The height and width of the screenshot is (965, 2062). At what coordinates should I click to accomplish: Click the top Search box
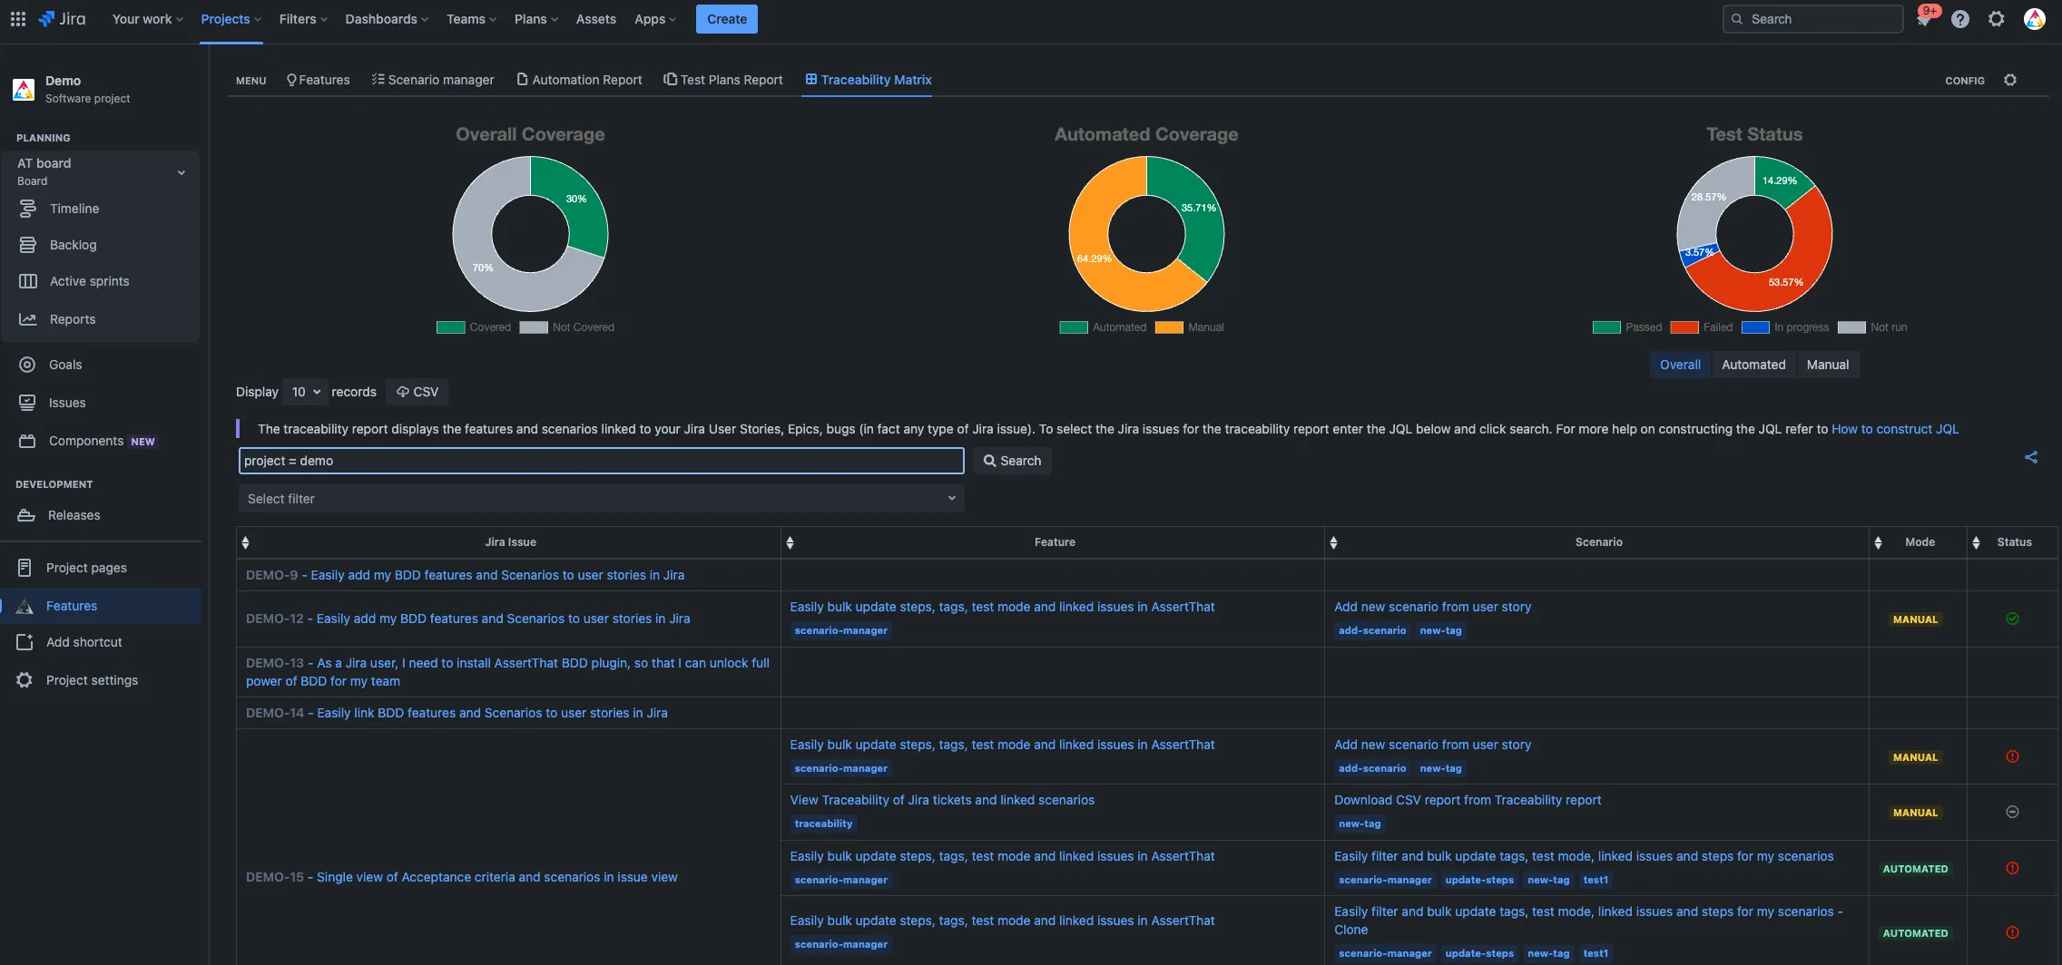[x=1812, y=19]
